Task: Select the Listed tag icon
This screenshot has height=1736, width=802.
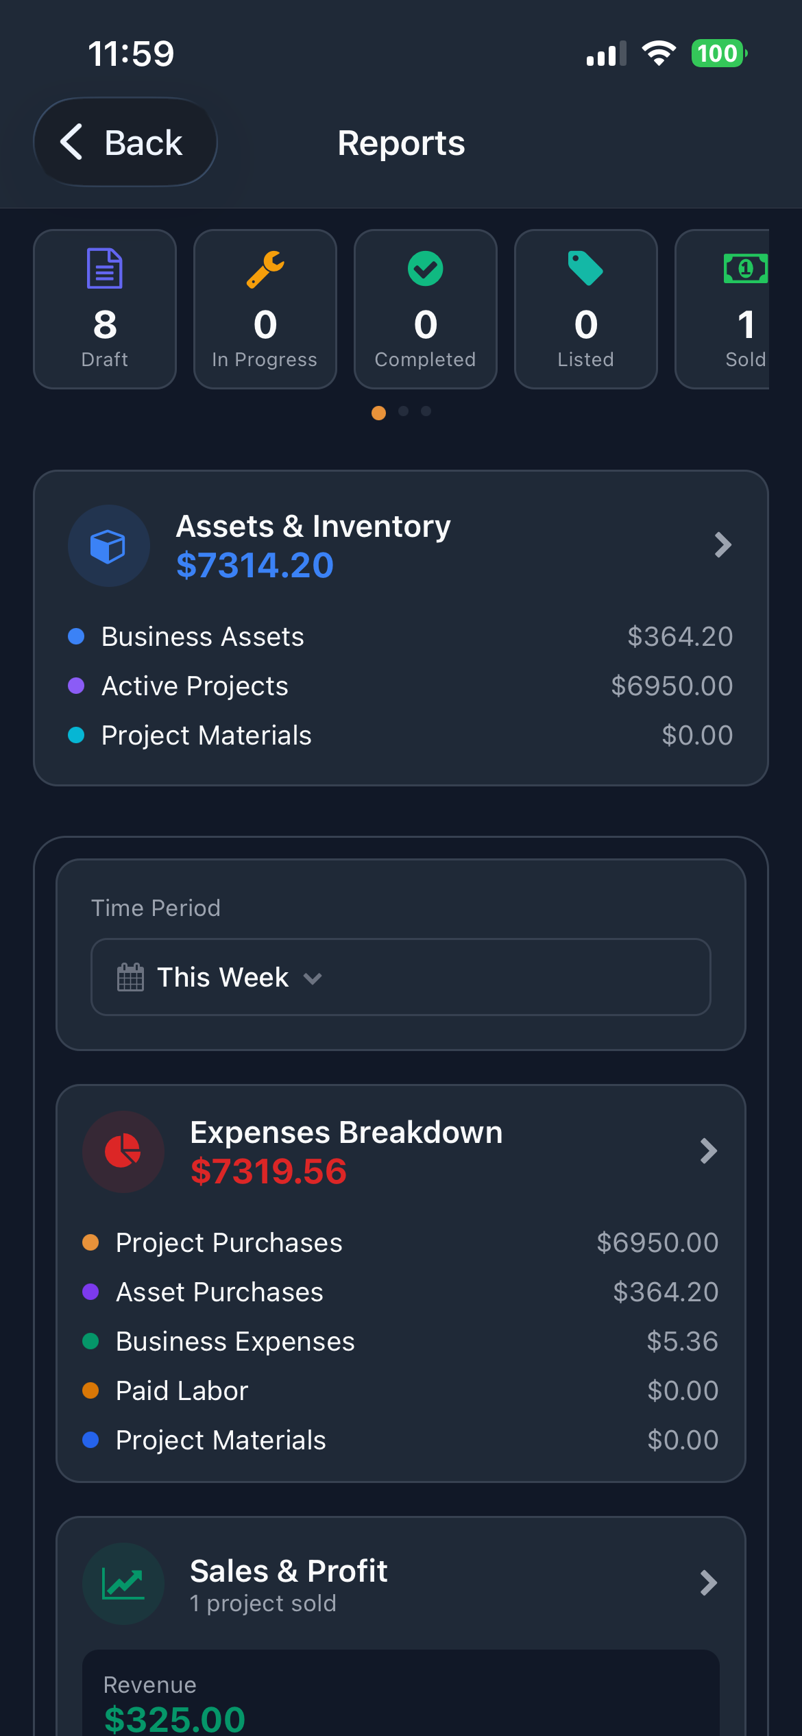Action: point(585,268)
